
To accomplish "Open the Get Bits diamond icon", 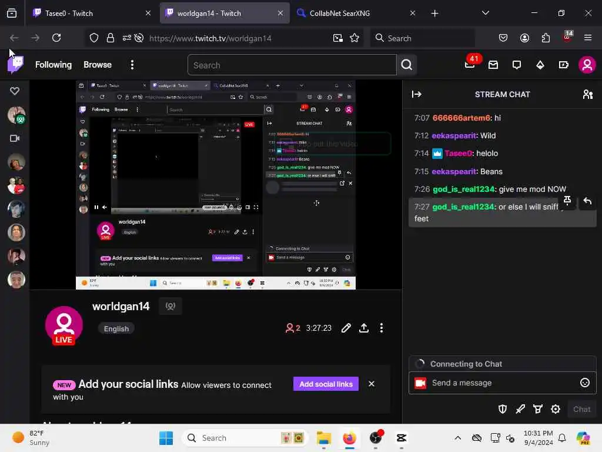I will point(540,65).
